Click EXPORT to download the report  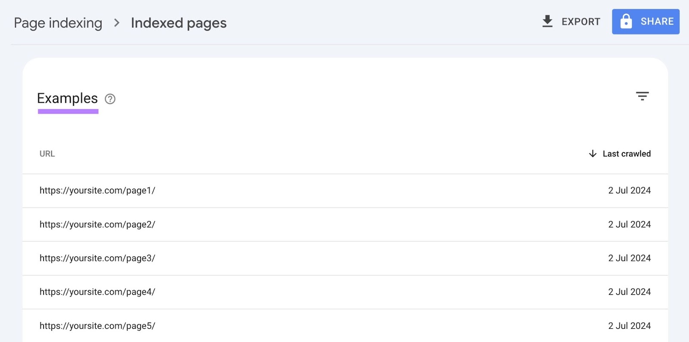click(x=580, y=21)
